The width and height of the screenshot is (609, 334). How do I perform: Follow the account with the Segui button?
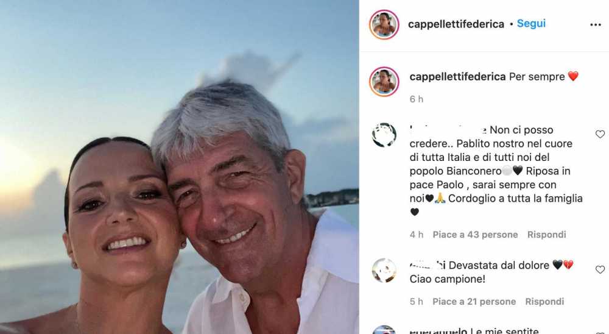coord(531,24)
